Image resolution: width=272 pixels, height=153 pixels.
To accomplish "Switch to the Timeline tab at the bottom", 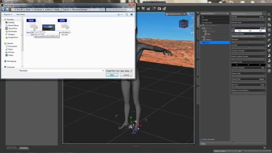I will click(x=24, y=148).
